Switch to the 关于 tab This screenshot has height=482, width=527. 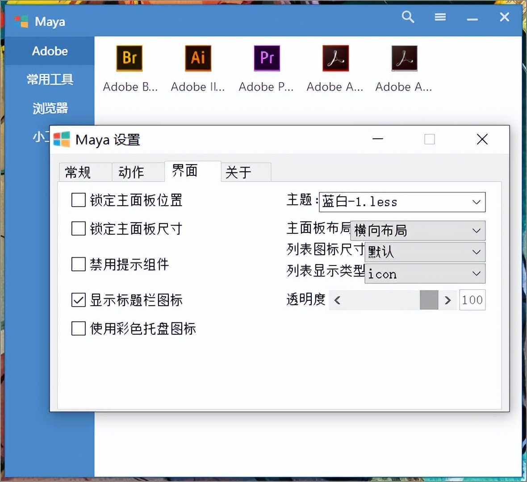[246, 172]
